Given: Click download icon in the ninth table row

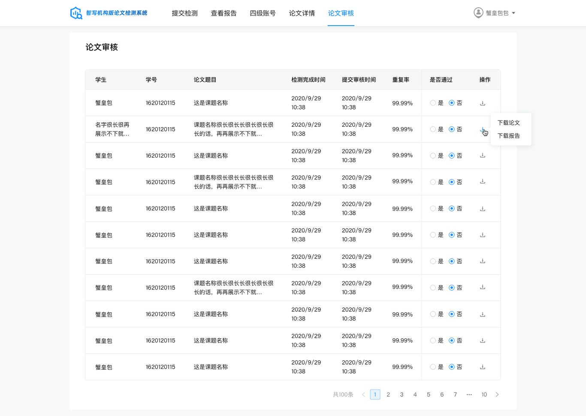Looking at the screenshot, I should (483, 314).
